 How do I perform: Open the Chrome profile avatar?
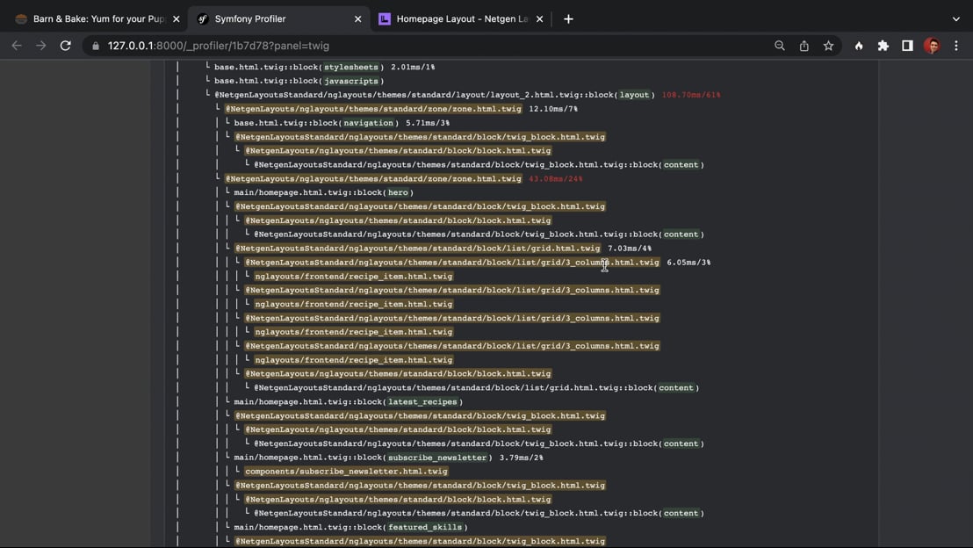(x=932, y=46)
